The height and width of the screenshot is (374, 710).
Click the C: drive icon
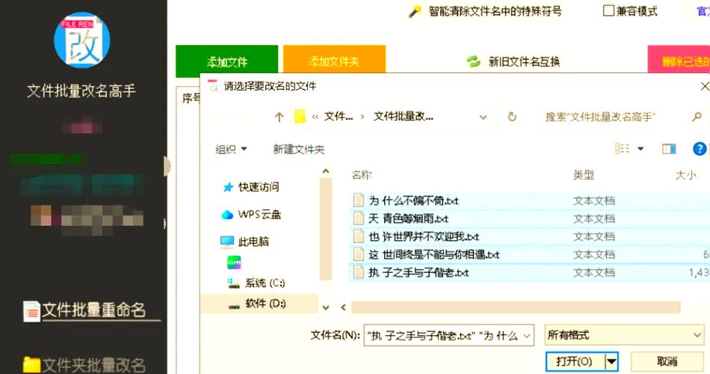[234, 283]
